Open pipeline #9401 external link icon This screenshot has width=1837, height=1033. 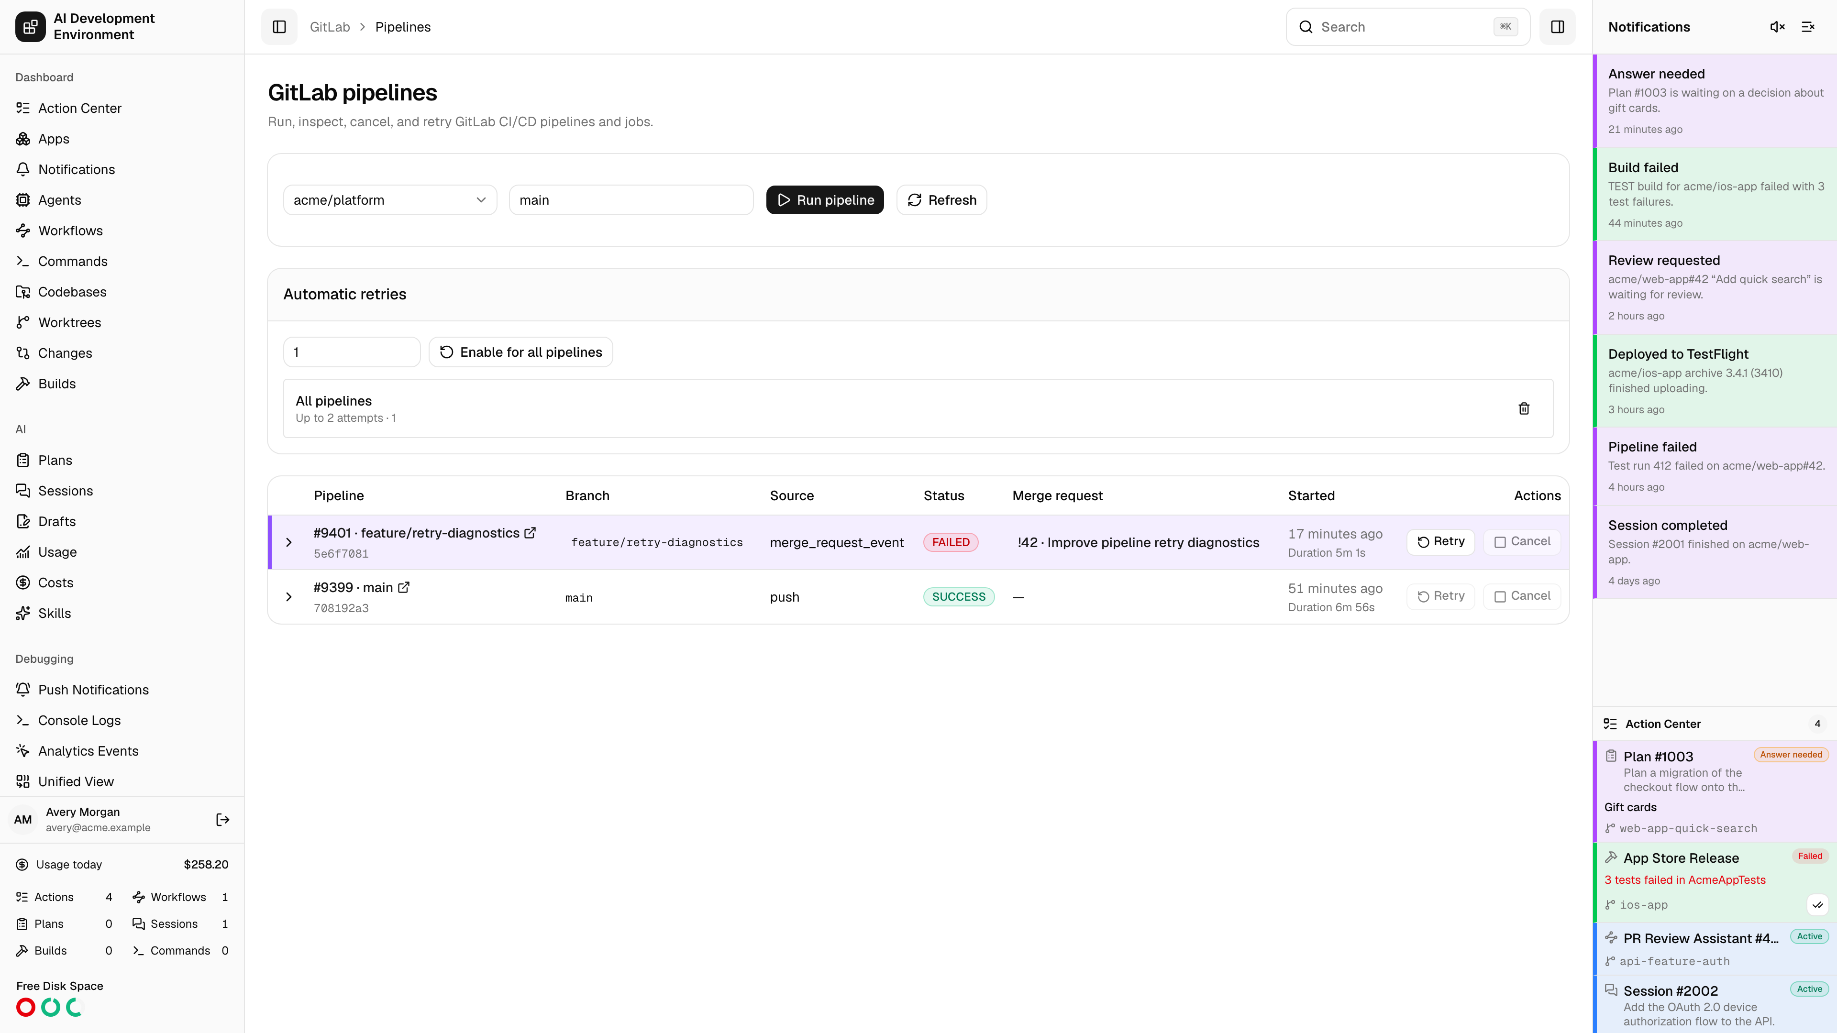click(530, 533)
